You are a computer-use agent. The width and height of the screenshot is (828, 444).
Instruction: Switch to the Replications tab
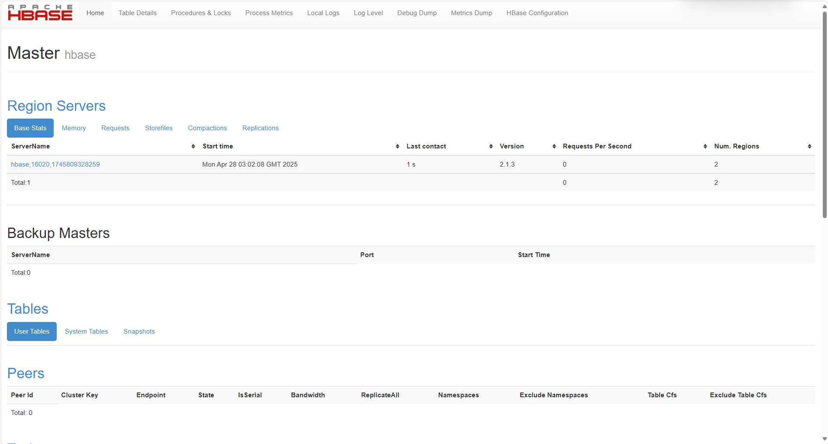261,128
